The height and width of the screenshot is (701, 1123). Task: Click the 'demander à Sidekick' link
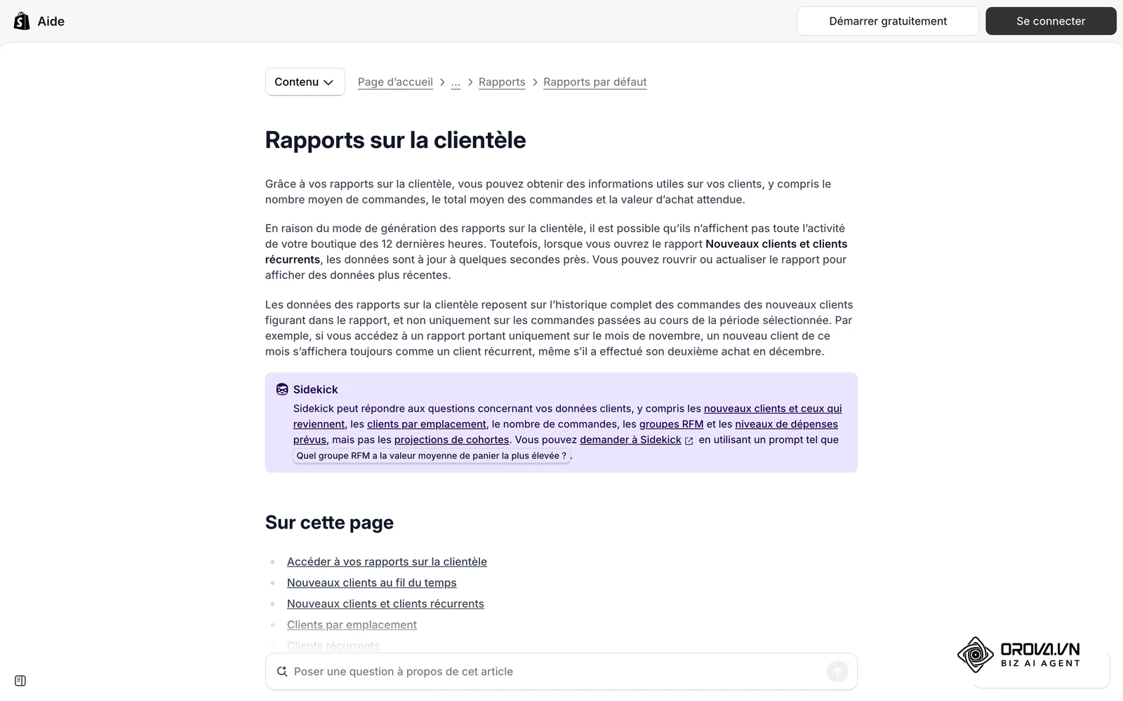pyautogui.click(x=630, y=440)
